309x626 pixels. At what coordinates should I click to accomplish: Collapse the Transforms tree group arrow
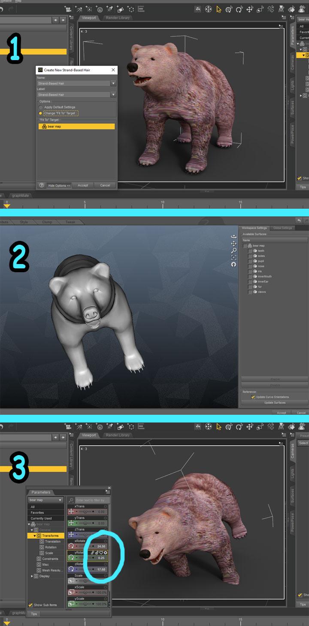point(35,536)
